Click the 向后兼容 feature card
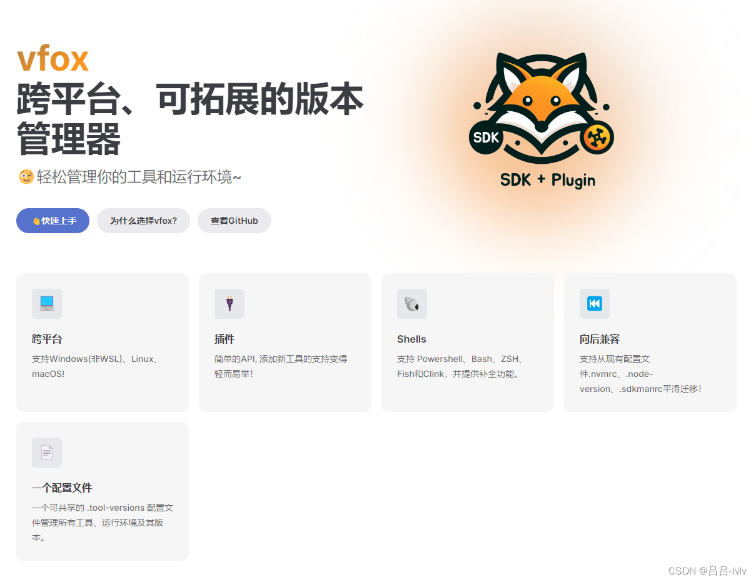The height and width of the screenshot is (582, 756). 650,342
